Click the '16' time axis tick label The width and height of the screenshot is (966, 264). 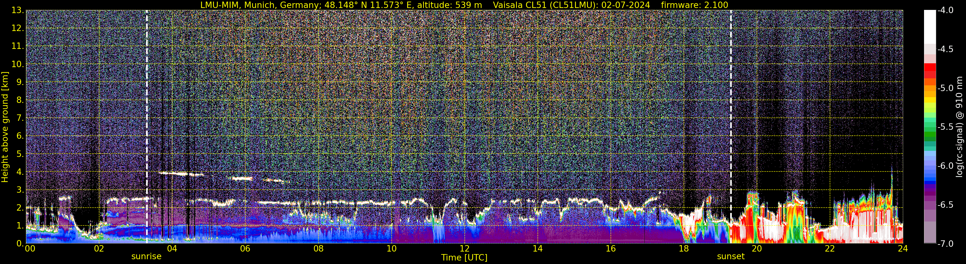pyautogui.click(x=610, y=249)
